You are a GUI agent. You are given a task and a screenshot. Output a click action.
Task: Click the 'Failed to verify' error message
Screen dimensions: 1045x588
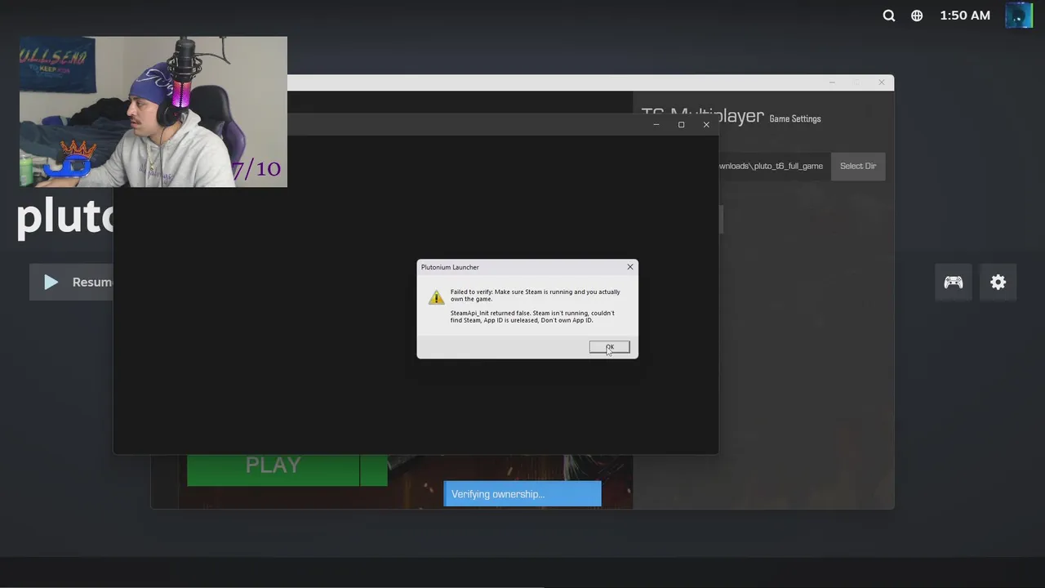tap(536, 295)
